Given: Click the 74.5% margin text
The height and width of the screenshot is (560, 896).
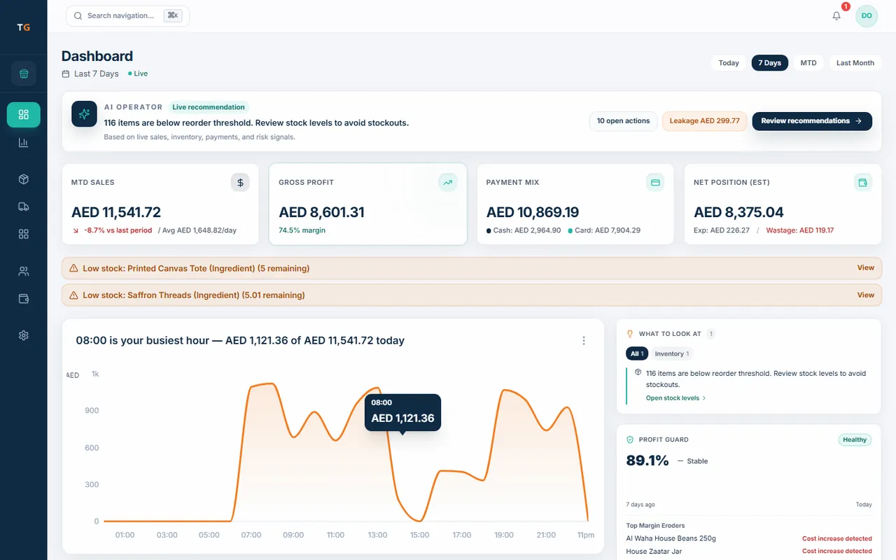Looking at the screenshot, I should point(302,230).
